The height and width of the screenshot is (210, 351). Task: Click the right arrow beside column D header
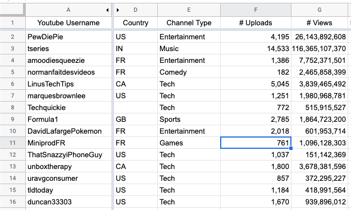tap(118, 10)
